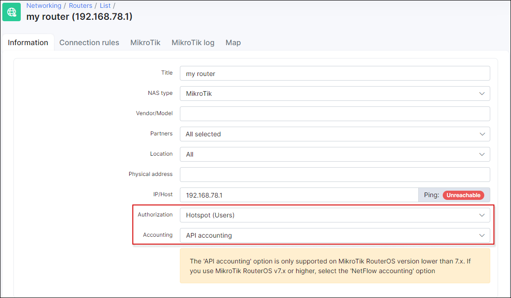
Task: View the MikroTik log tab
Action: pyautogui.click(x=193, y=42)
